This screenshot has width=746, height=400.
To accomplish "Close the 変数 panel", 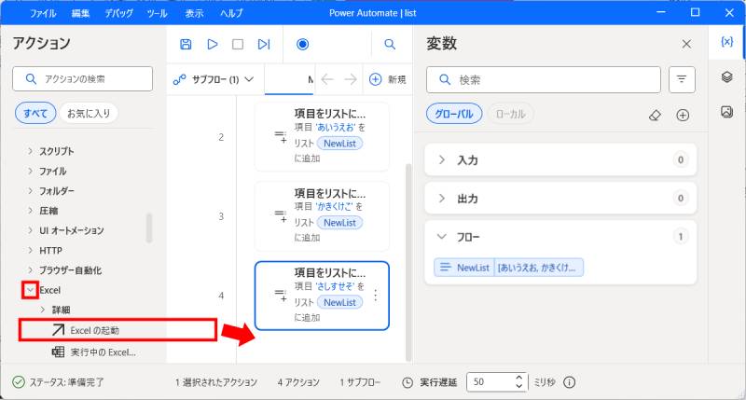I will click(686, 44).
